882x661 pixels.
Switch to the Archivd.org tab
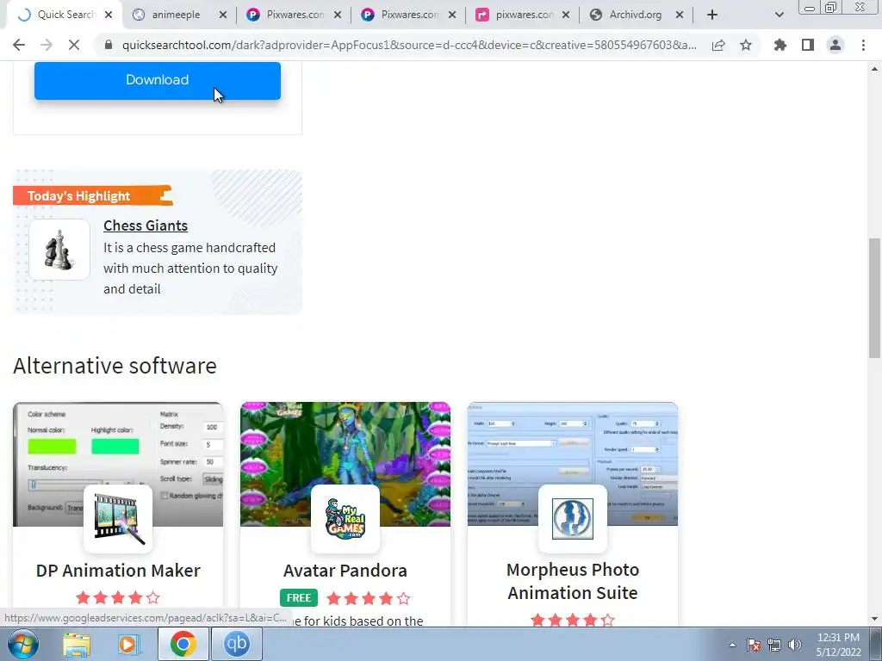[635, 15]
